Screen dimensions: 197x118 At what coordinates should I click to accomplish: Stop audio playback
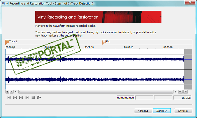point(33,97)
